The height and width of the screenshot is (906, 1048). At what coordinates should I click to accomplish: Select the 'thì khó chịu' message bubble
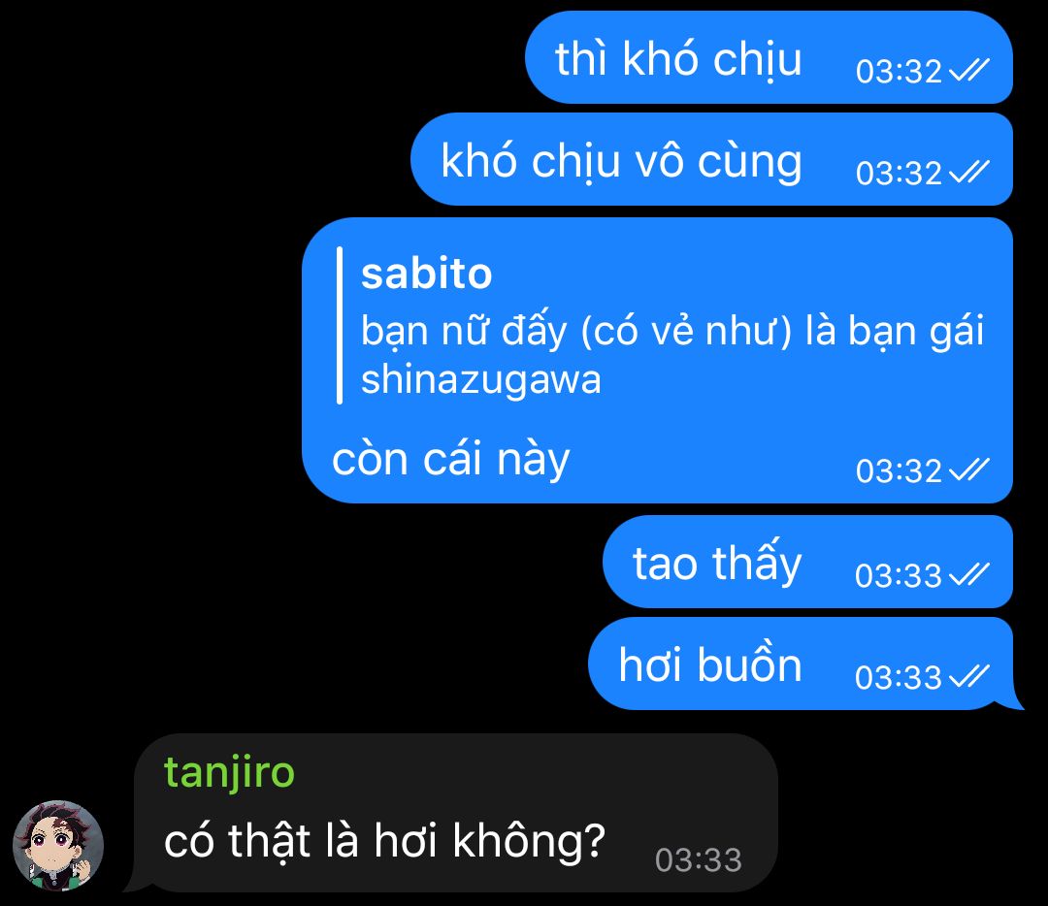point(769,57)
